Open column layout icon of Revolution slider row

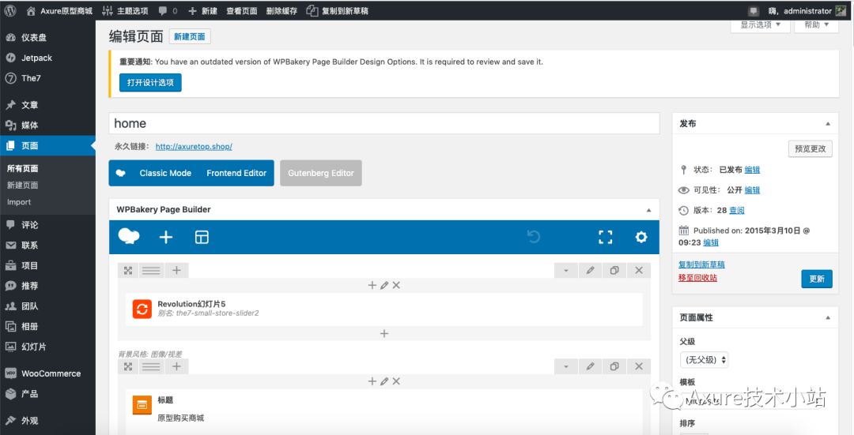[x=151, y=270]
